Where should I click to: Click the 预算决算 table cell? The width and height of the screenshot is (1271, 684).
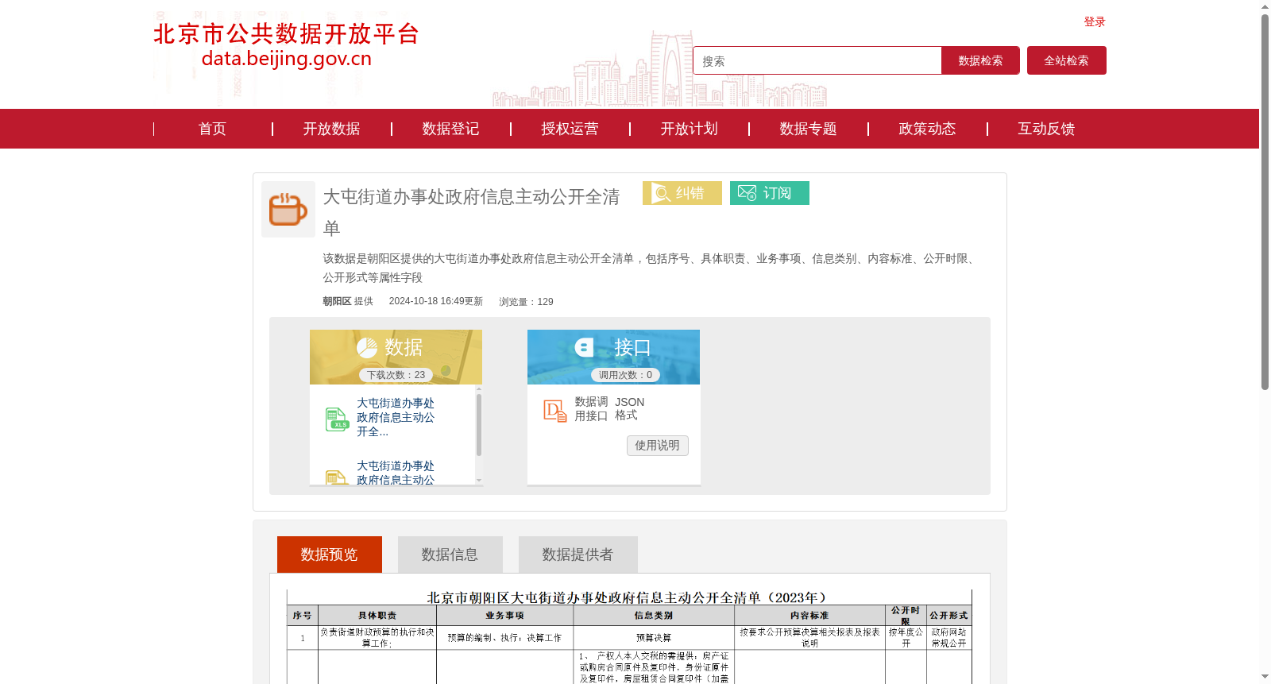(654, 638)
